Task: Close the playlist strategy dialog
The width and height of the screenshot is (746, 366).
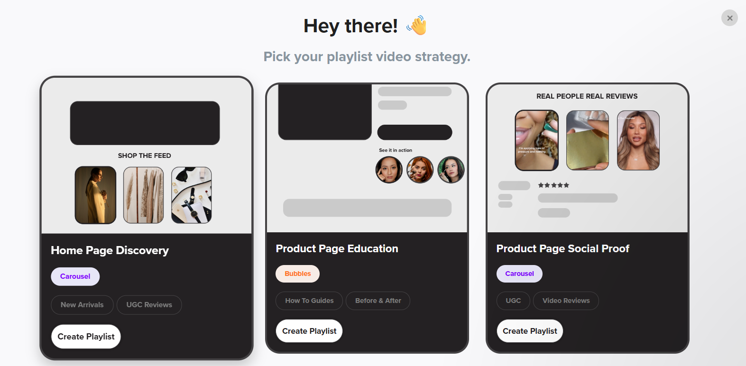Action: click(x=729, y=18)
